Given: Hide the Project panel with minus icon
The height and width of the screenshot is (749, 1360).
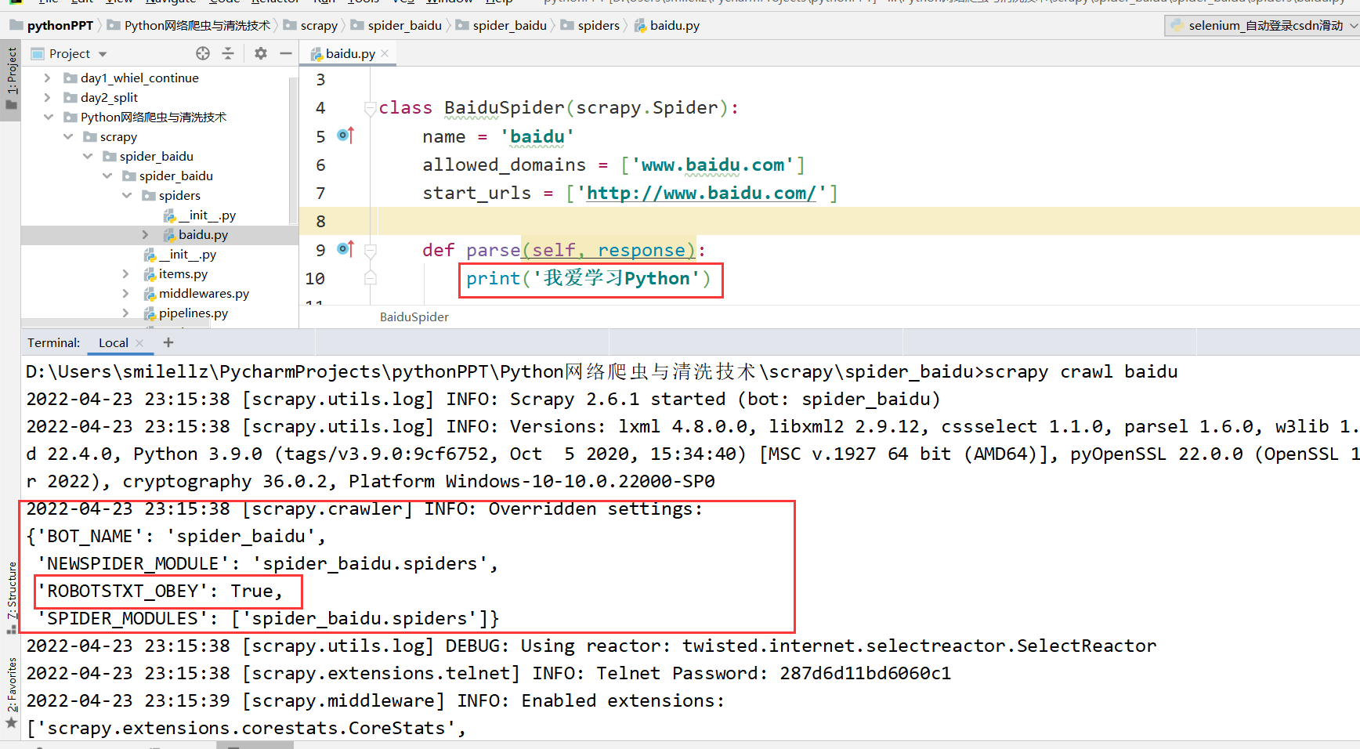Looking at the screenshot, I should pyautogui.click(x=286, y=53).
